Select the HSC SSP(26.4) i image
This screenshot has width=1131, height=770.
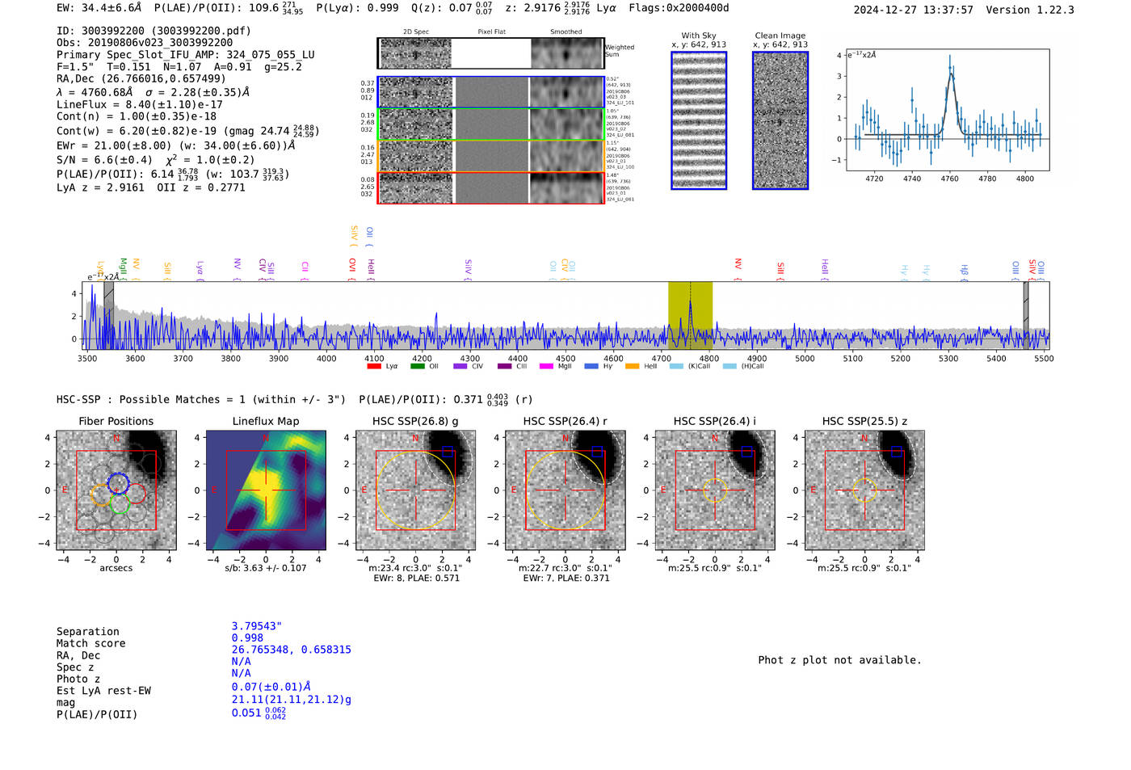pos(715,490)
